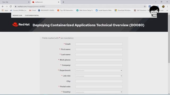Go back to the previous page

point(3,6)
